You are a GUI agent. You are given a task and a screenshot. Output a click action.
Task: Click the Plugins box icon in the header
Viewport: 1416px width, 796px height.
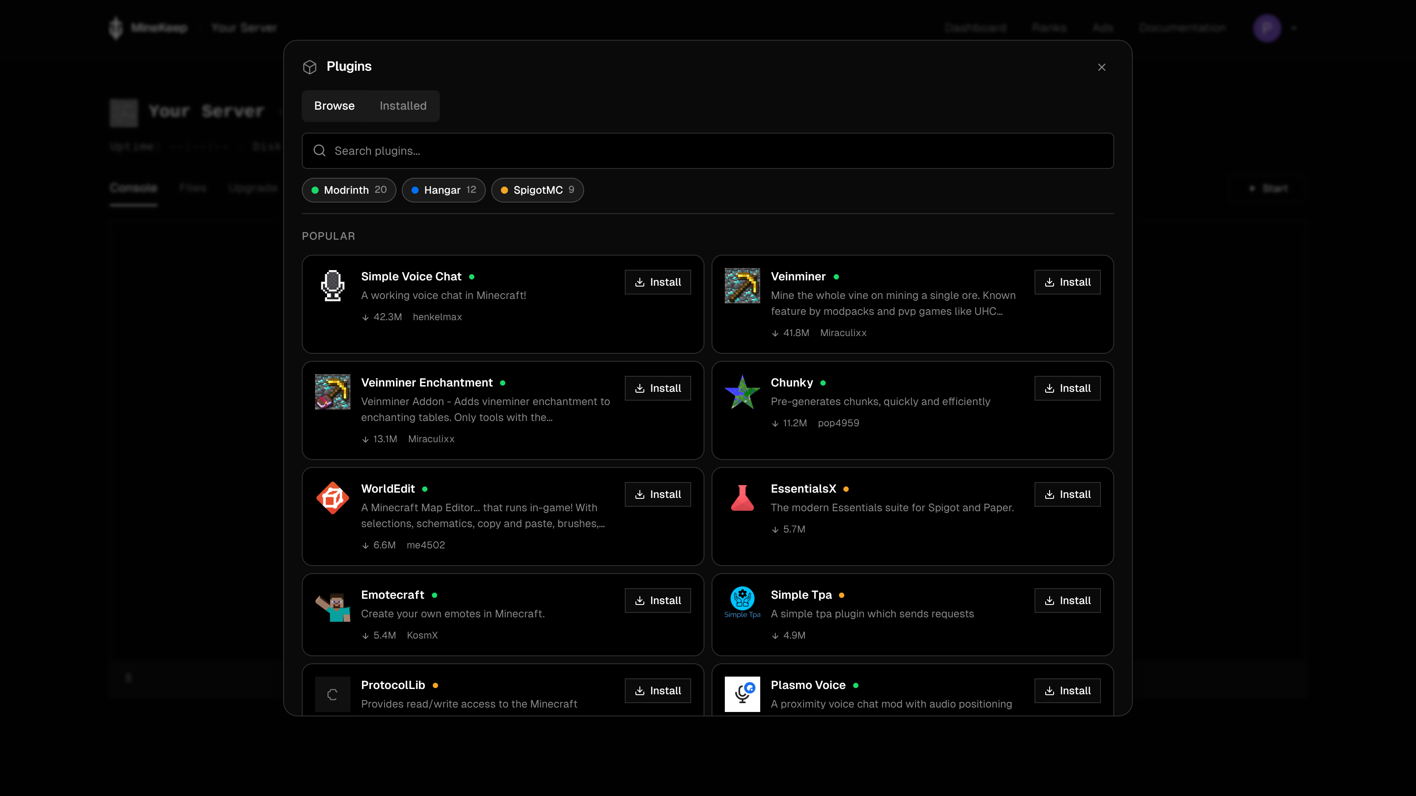pyautogui.click(x=310, y=66)
